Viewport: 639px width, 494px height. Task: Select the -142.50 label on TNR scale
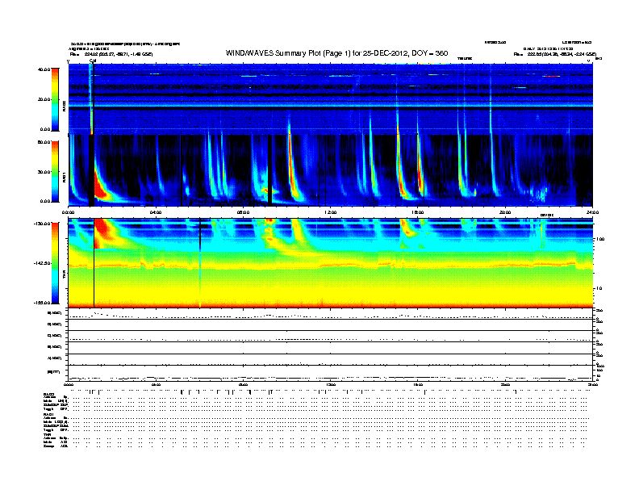point(42,263)
